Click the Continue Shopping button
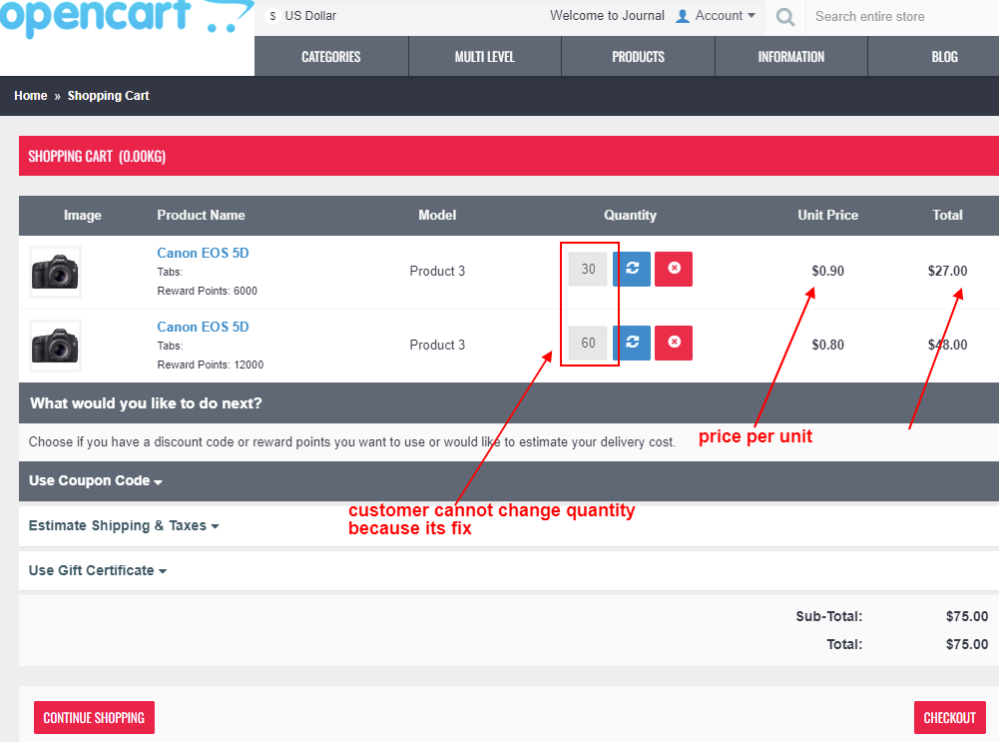The image size is (999, 742). click(94, 717)
